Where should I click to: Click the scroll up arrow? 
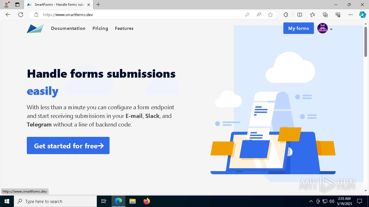(x=366, y=24)
